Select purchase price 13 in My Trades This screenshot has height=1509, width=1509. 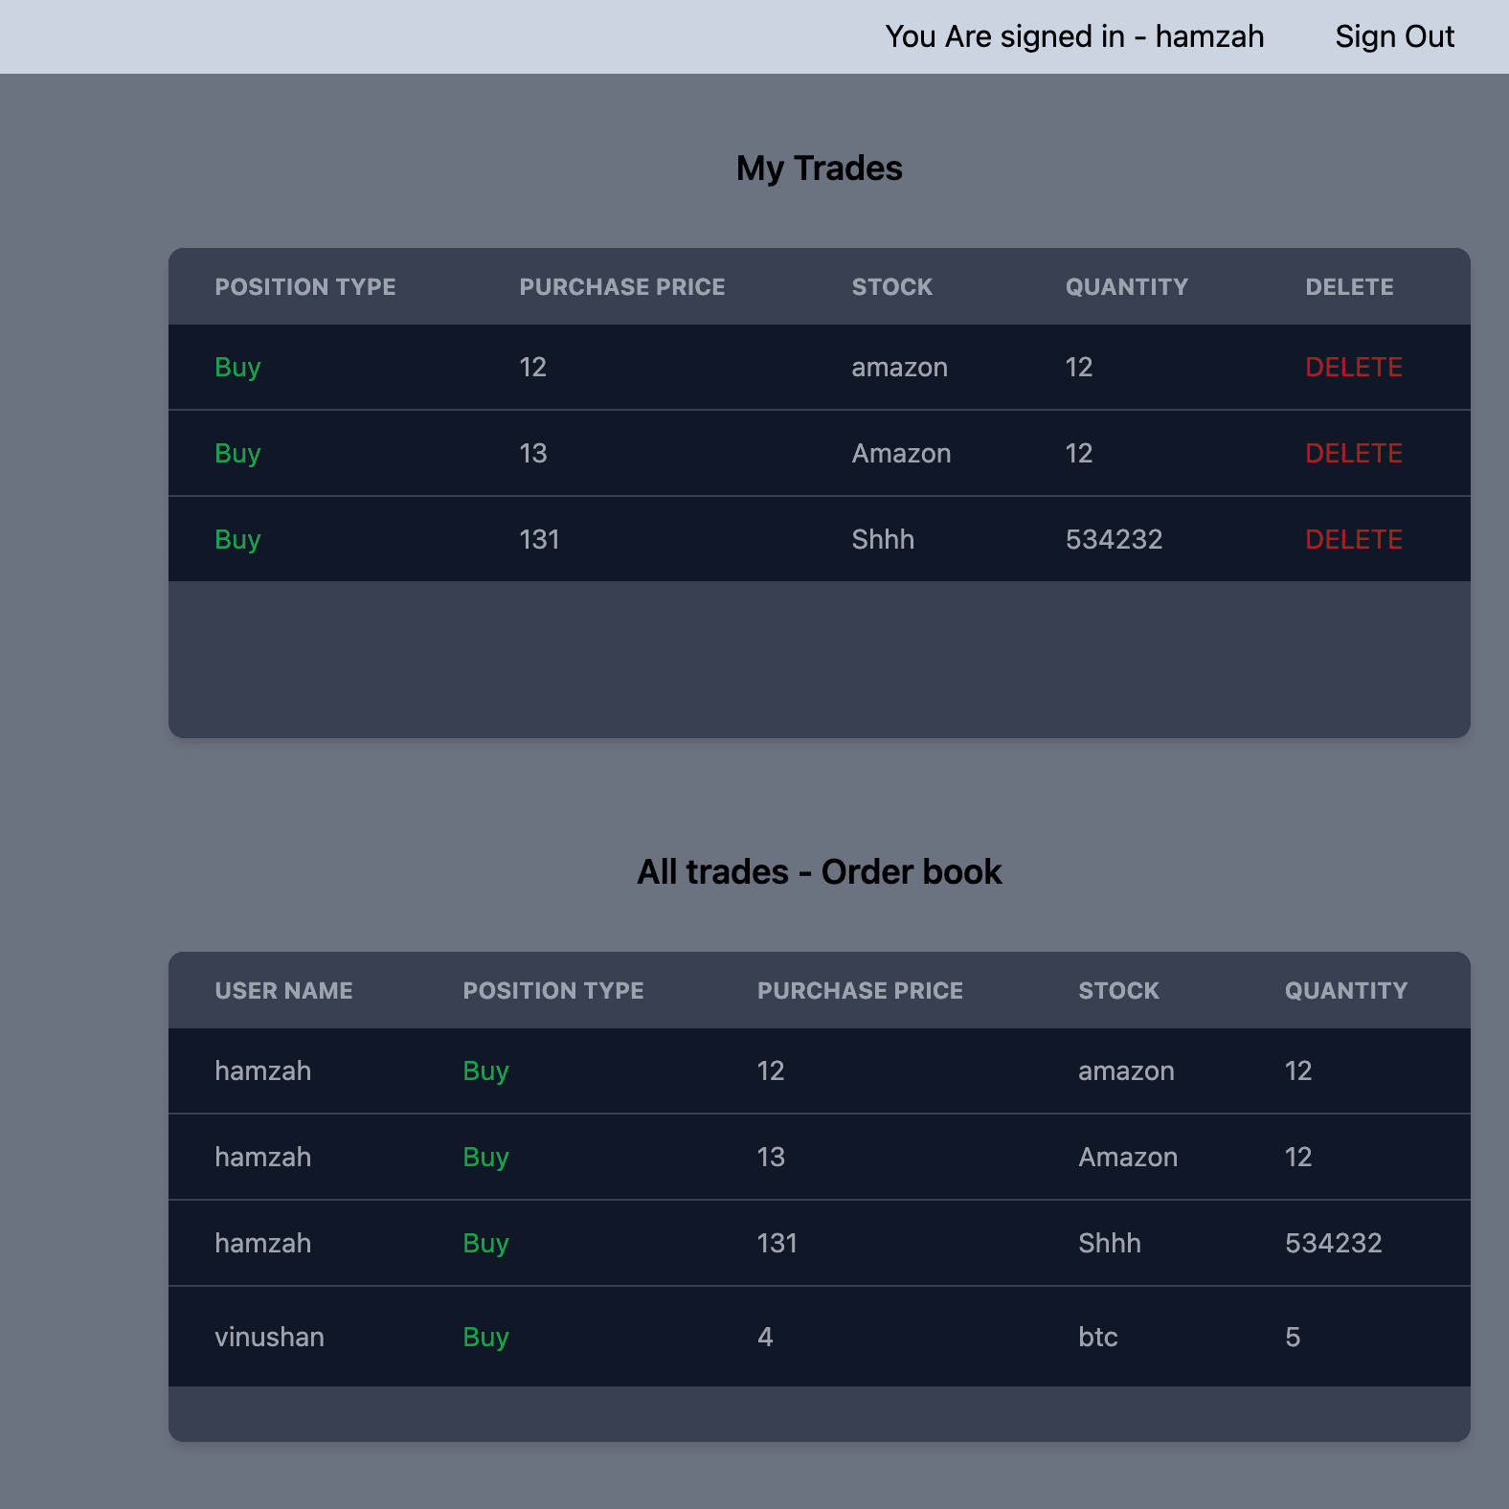pos(533,453)
